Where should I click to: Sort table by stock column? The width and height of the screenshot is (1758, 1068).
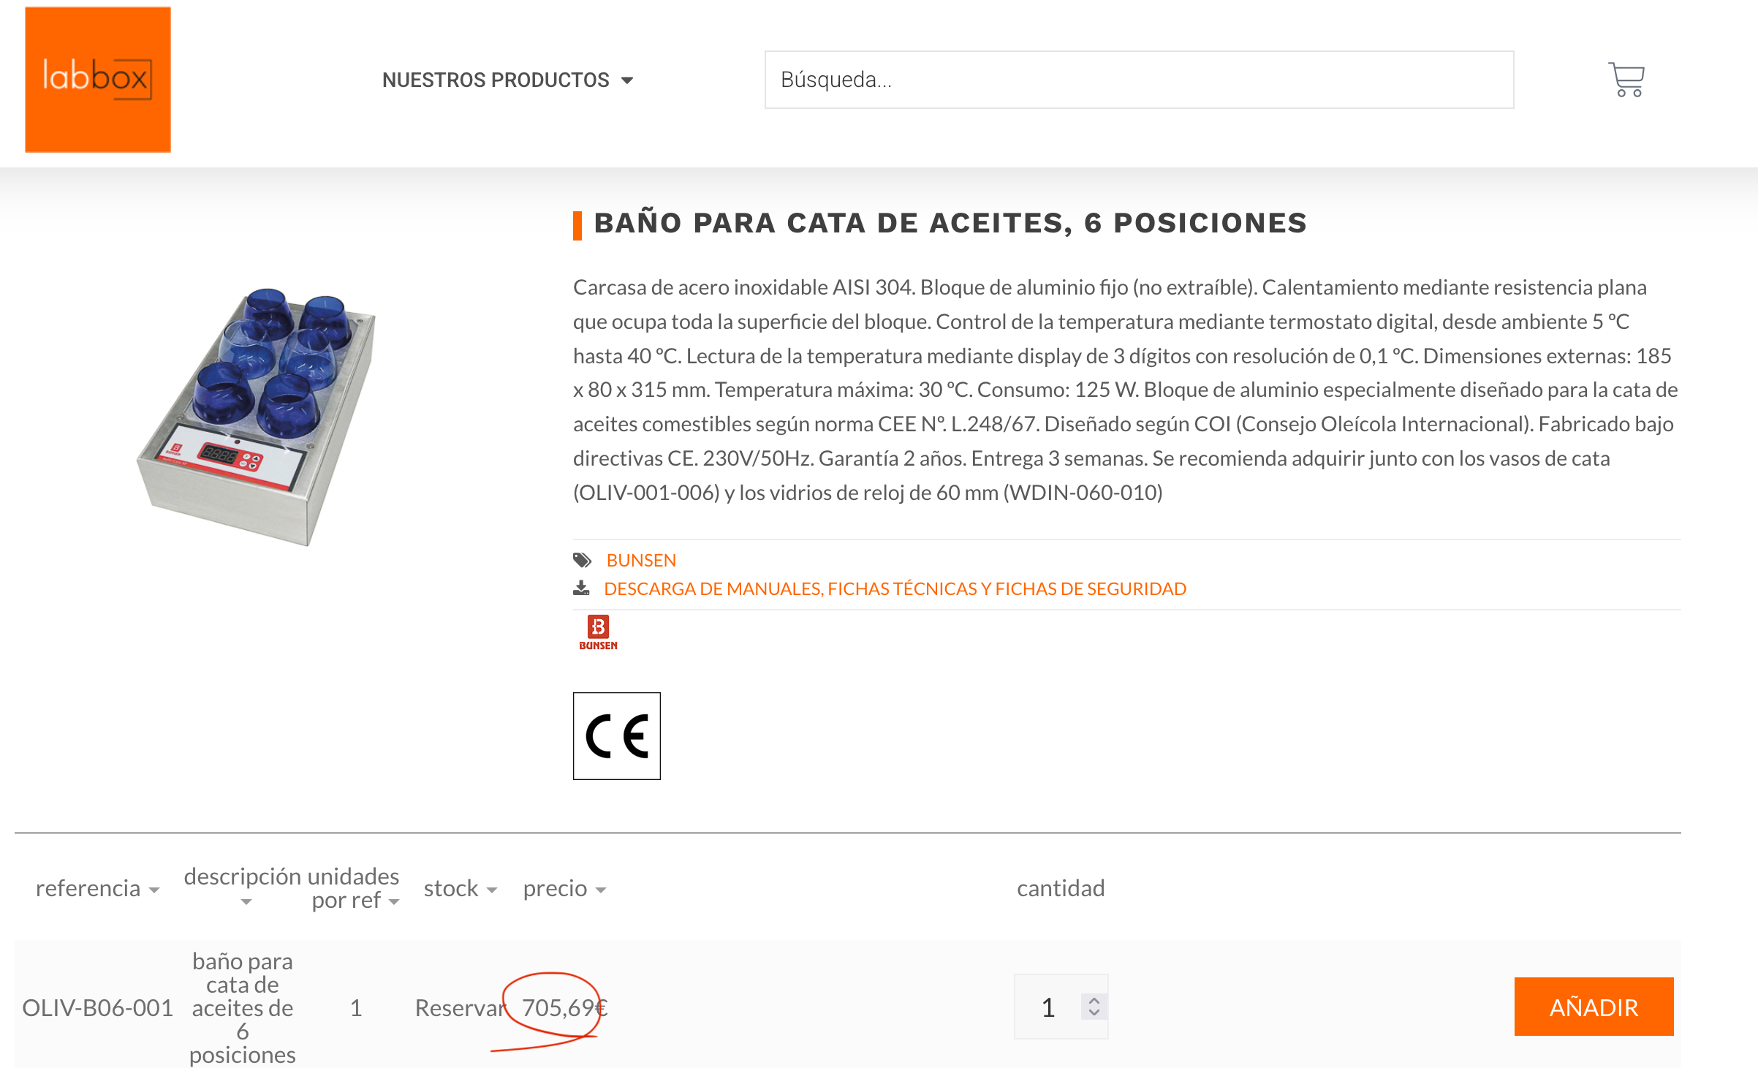pyautogui.click(x=461, y=888)
